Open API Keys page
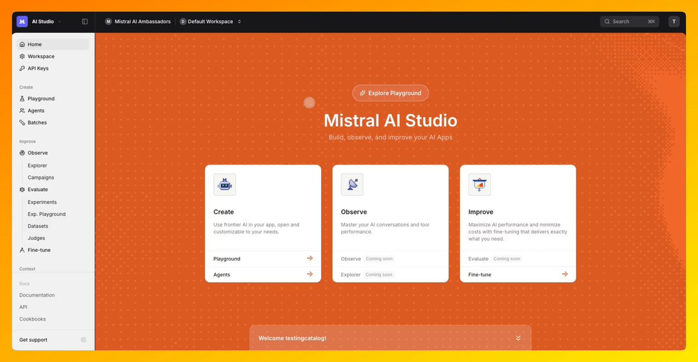Image resolution: width=698 pixels, height=362 pixels. (x=53, y=68)
